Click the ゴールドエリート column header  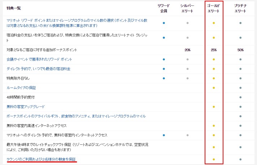[214, 8]
